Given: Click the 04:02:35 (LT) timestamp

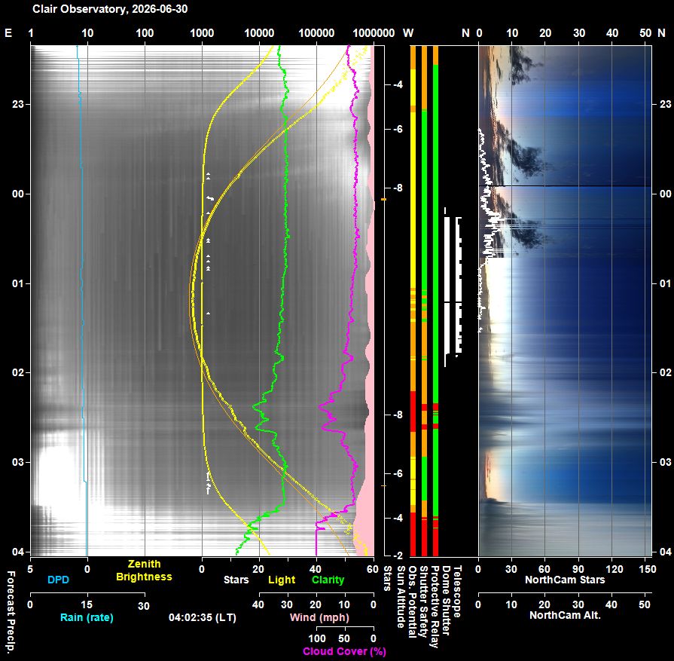Looking at the screenshot, I should point(203,617).
